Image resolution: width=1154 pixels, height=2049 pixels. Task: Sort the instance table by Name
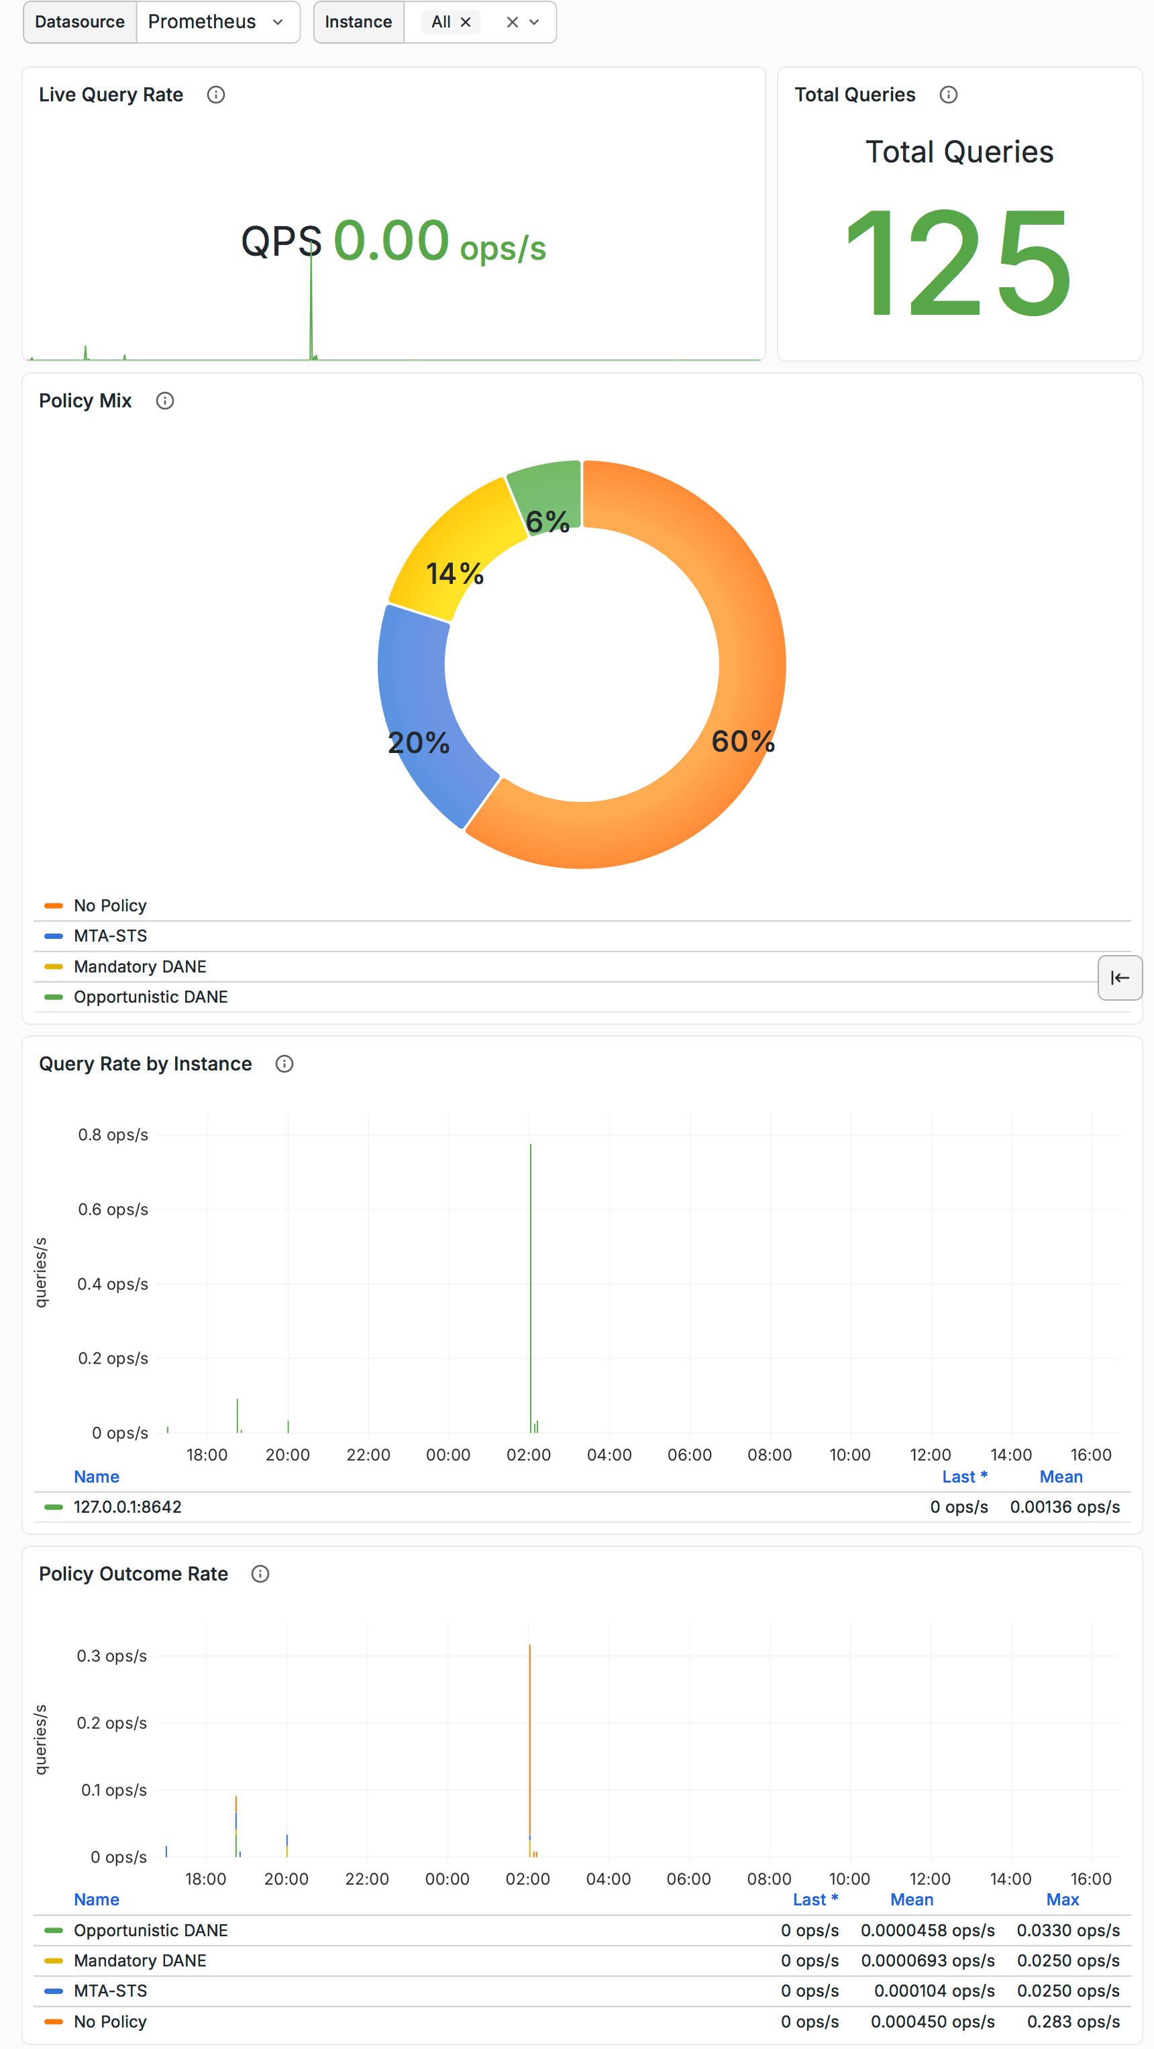click(x=96, y=1477)
